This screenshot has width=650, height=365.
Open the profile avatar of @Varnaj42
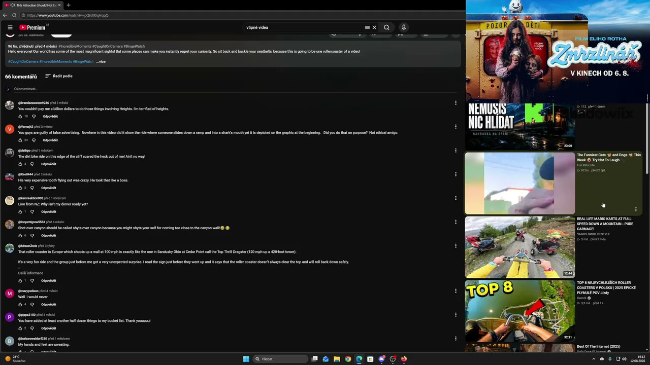[x=10, y=129]
